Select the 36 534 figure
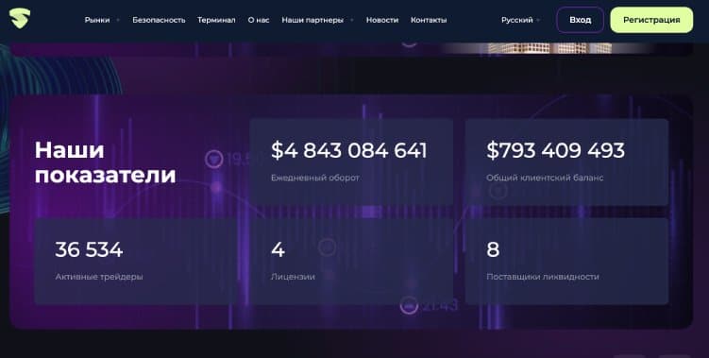709x358 pixels. pos(89,249)
